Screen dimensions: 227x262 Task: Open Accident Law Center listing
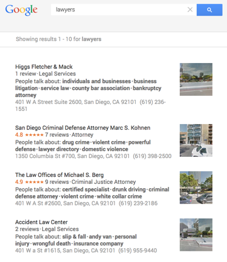coord(42,222)
